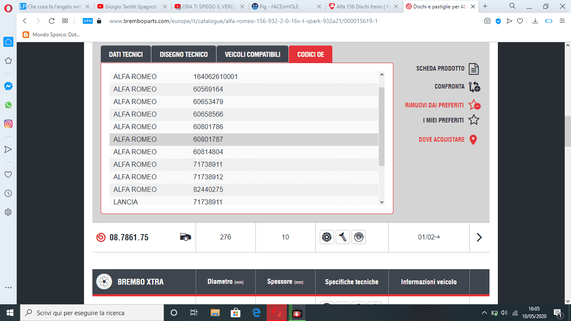Screen dimensions: 571x321
Task: Open SCHEDA PRODOTTO document
Action: [448, 69]
